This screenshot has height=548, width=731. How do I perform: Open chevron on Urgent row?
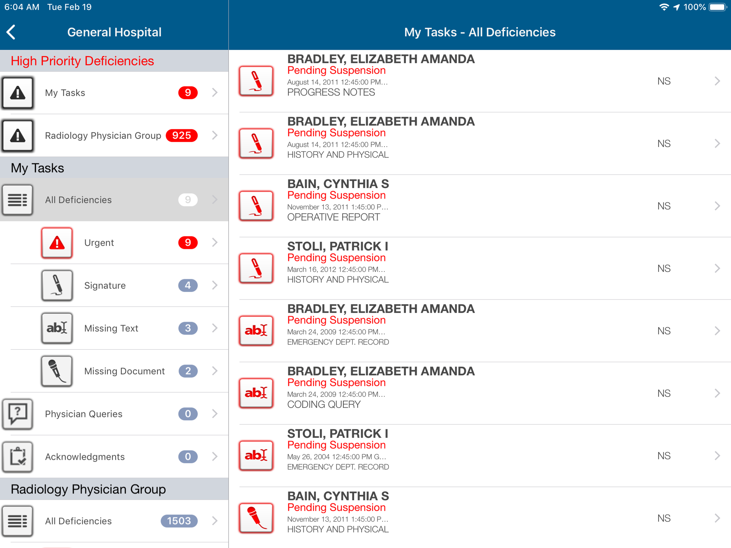tap(215, 242)
